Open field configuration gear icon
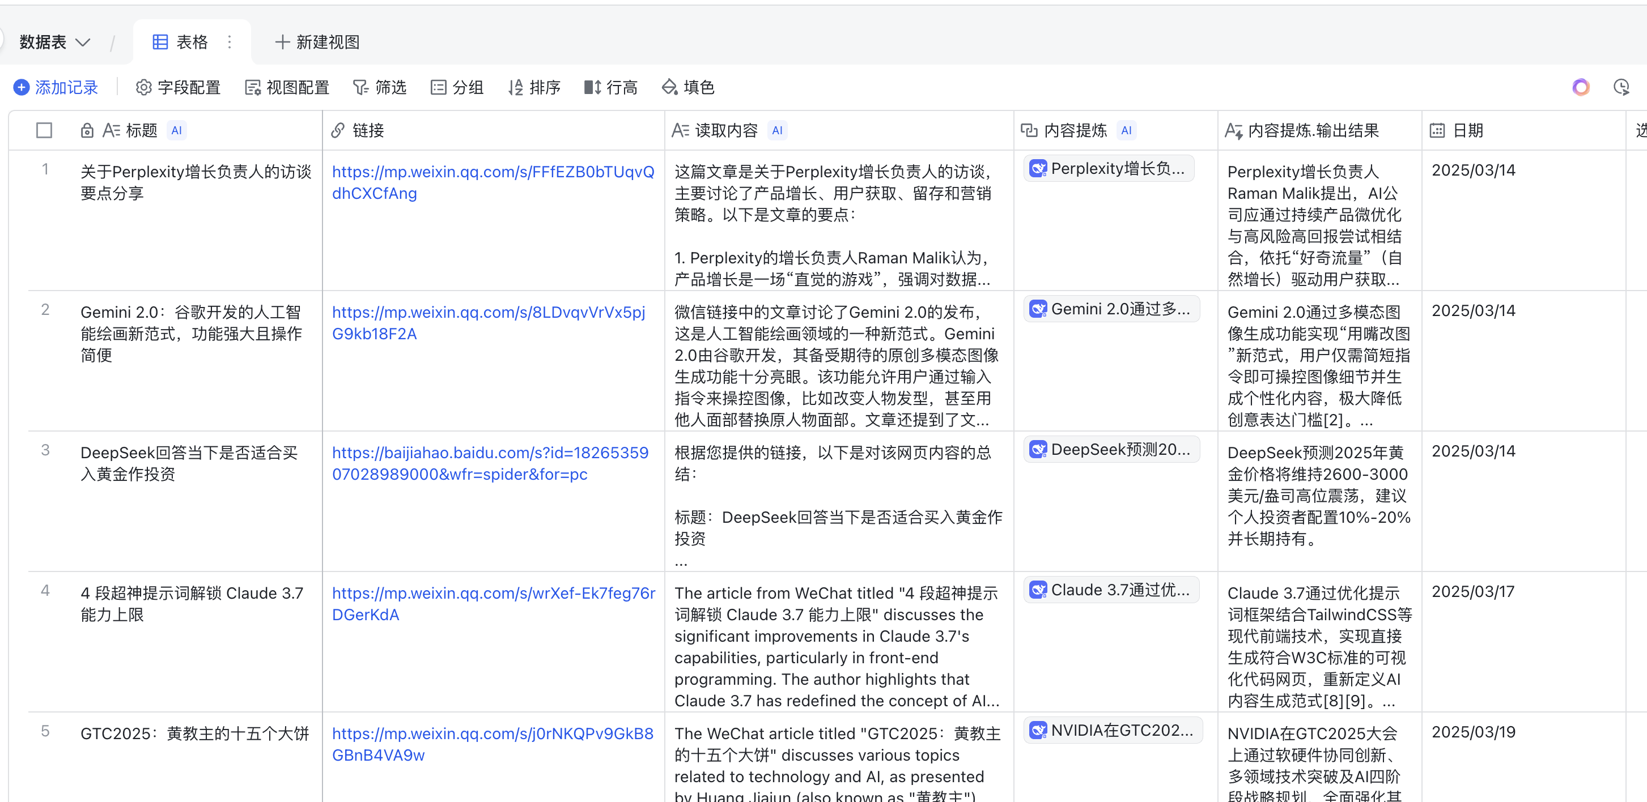The image size is (1647, 802). point(143,87)
